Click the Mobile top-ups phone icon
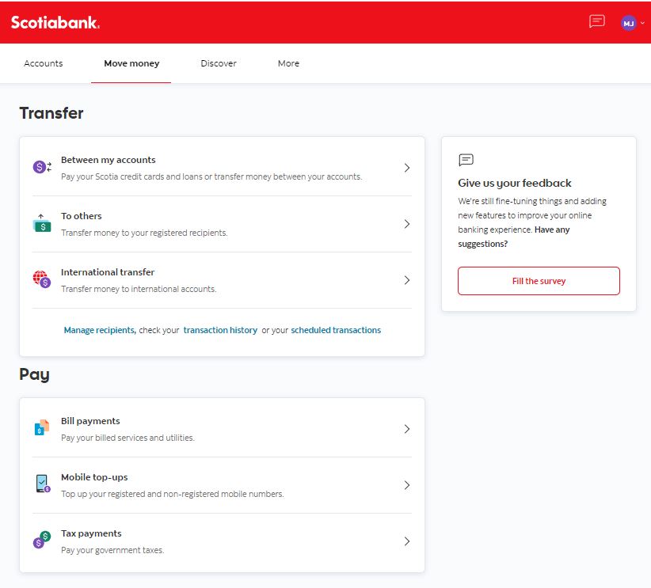The width and height of the screenshot is (651, 588). click(x=43, y=484)
